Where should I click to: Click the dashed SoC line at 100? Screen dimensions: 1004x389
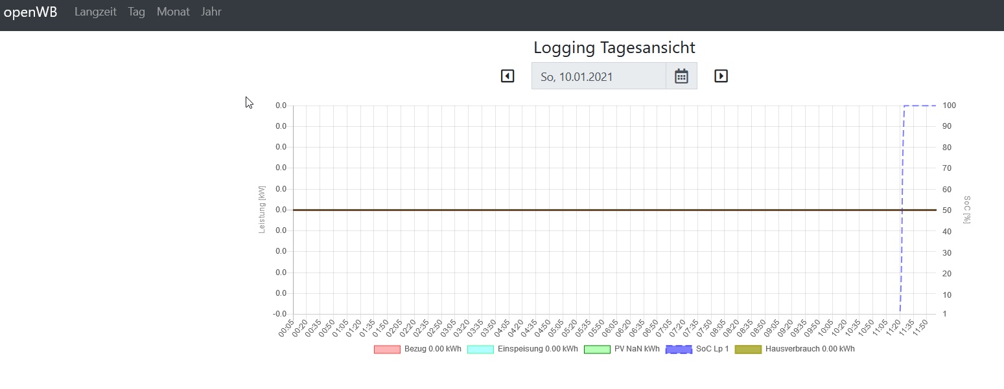click(x=920, y=106)
